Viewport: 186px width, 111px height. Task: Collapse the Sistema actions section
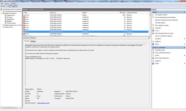(185, 12)
